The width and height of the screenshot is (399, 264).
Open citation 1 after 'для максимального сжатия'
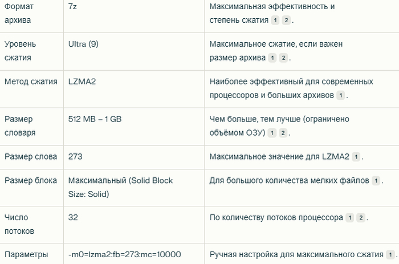390,254
